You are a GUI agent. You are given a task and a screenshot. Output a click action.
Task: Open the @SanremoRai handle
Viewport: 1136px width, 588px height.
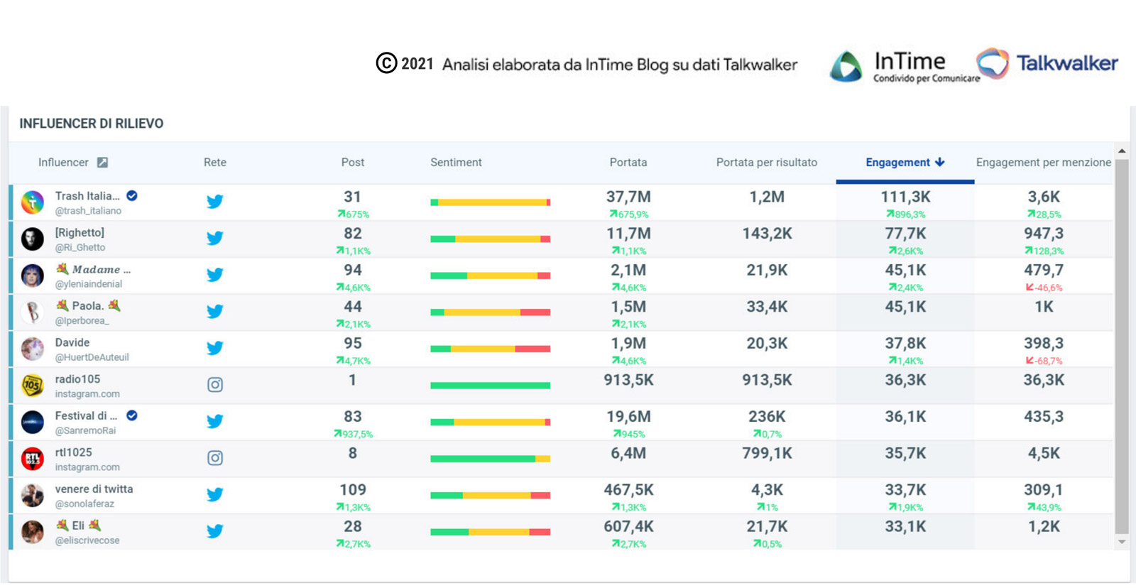tap(85, 431)
